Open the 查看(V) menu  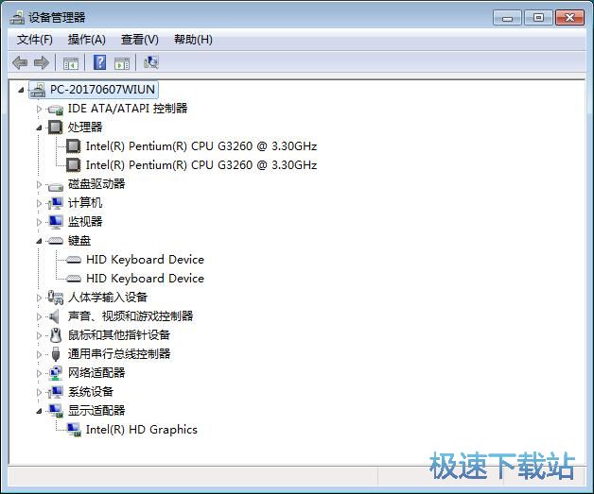(x=139, y=40)
